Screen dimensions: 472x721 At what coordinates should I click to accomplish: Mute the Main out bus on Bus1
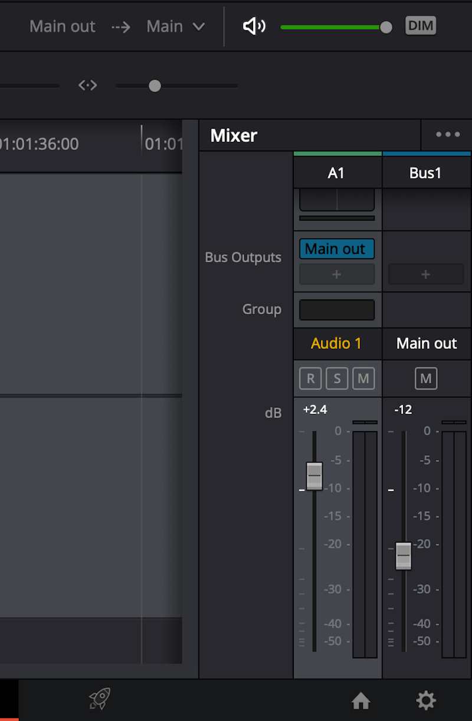click(426, 379)
